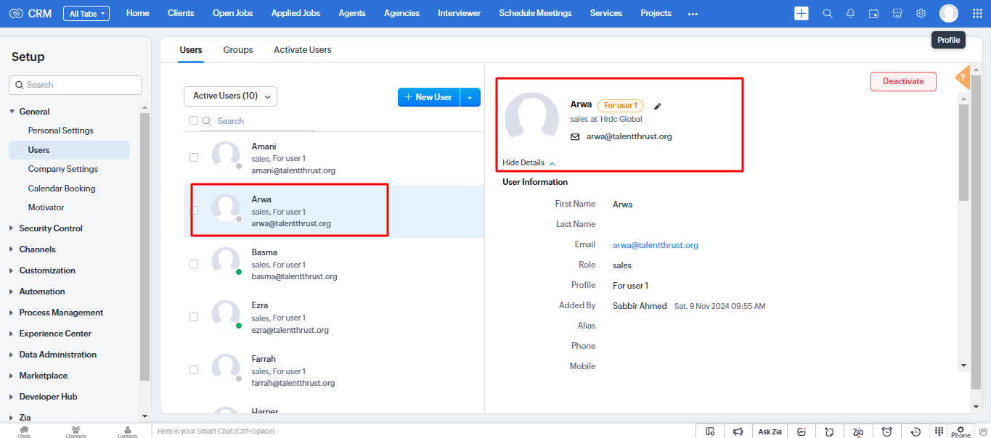
Task: Open the All Tabs dropdown
Action: click(86, 13)
